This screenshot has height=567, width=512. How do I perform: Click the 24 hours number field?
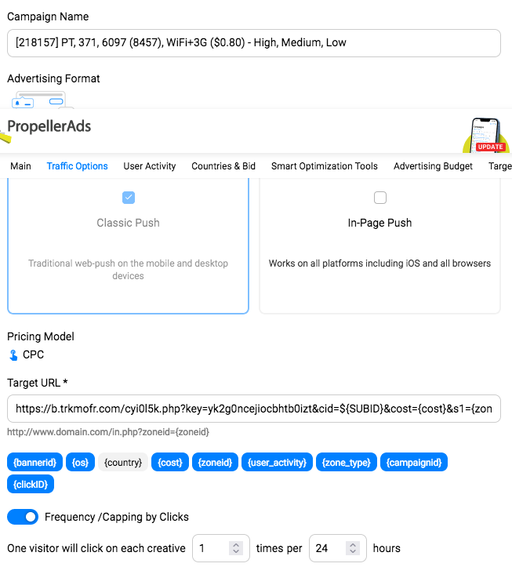coord(338,548)
